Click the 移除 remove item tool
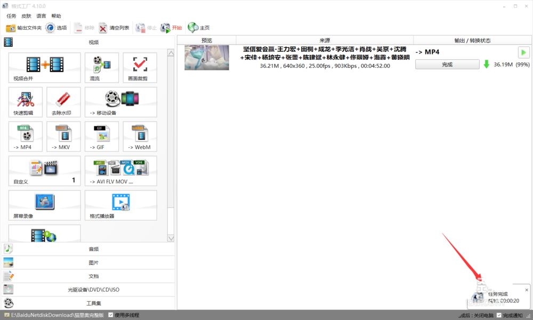This screenshot has width=533, height=320. point(84,28)
